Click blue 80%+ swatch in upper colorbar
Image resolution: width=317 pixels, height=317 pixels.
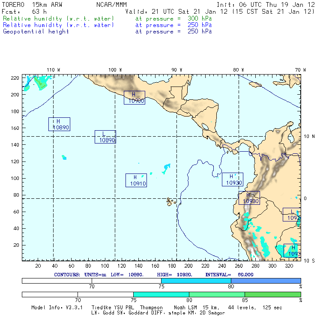266,281
